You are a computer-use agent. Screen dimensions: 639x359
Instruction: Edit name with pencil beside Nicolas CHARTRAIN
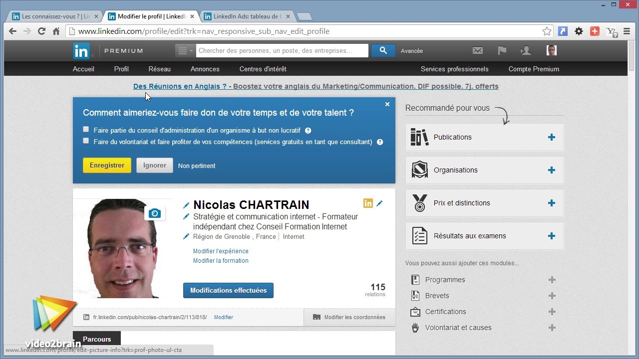coord(186,205)
